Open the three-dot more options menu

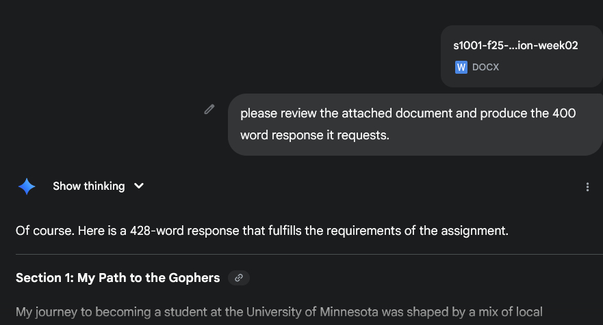[587, 186]
